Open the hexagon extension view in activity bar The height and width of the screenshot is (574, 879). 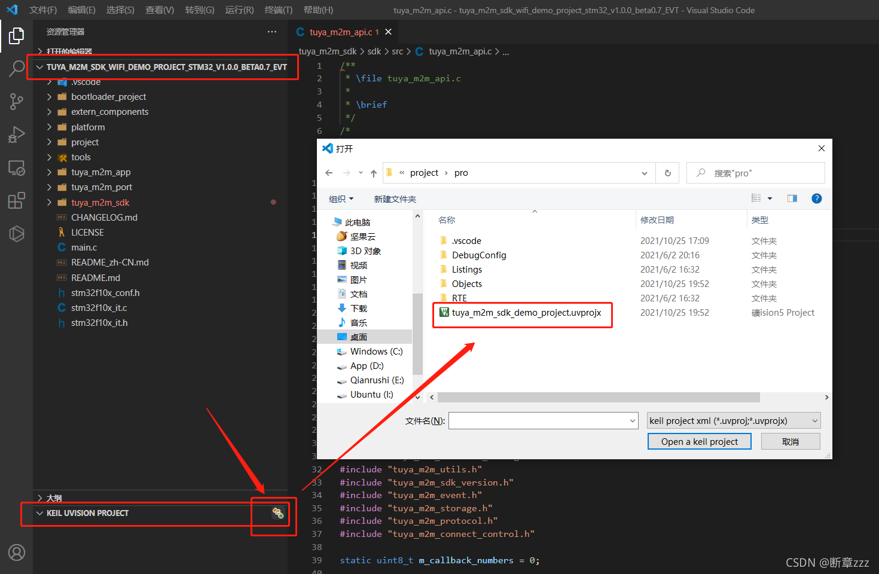[16, 234]
